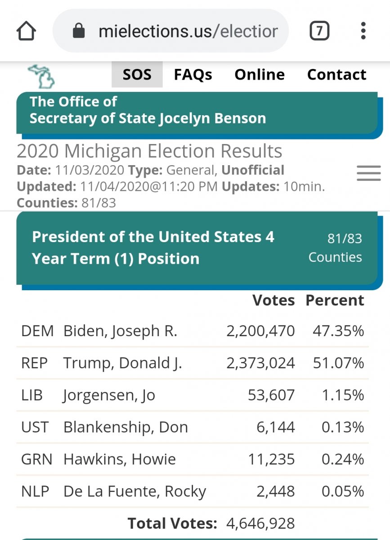Select the Blankenship, Don row
The width and height of the screenshot is (390, 540).
[193, 427]
